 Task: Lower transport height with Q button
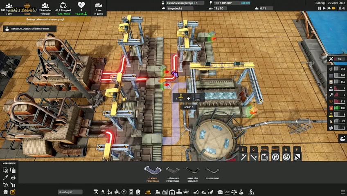tap(254, 157)
